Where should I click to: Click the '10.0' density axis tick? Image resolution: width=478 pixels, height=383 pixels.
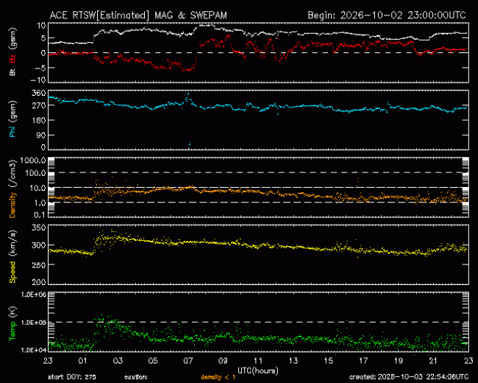[x=38, y=188]
